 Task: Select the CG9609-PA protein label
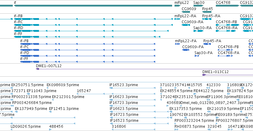pos(193,47)
